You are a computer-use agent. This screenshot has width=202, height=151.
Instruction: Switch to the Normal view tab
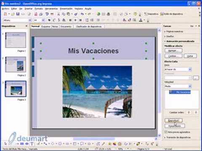click(x=35, y=26)
